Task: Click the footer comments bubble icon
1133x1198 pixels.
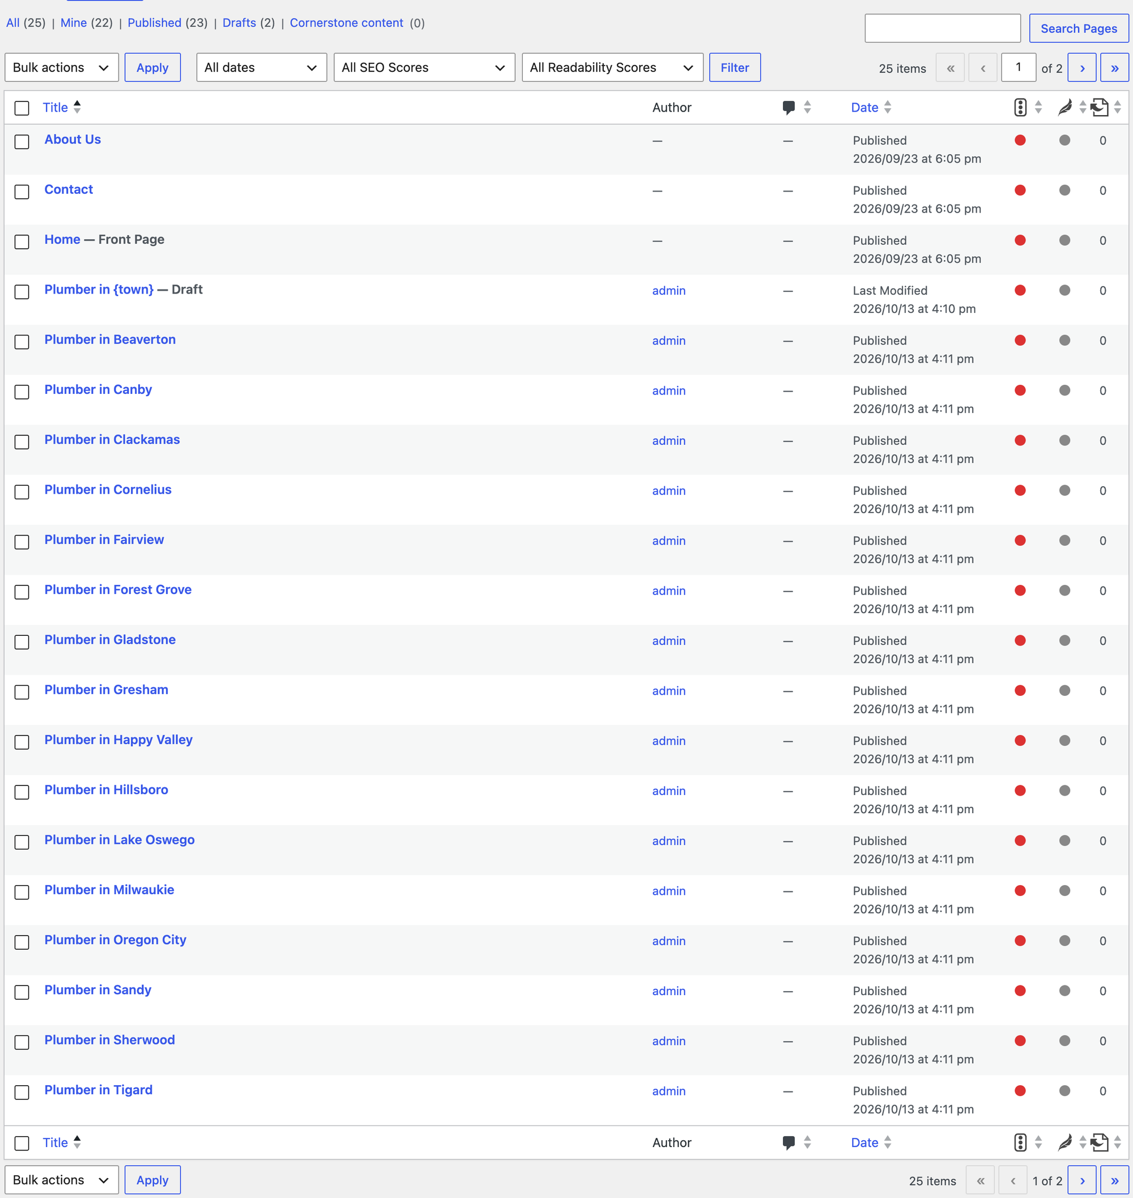Action: click(x=789, y=1142)
